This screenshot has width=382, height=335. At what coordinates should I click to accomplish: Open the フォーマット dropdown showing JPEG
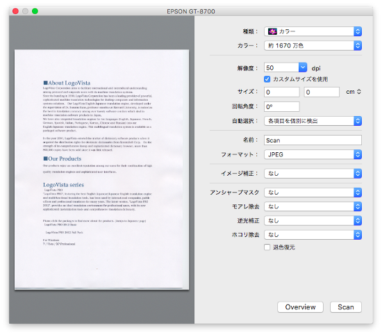click(x=313, y=154)
